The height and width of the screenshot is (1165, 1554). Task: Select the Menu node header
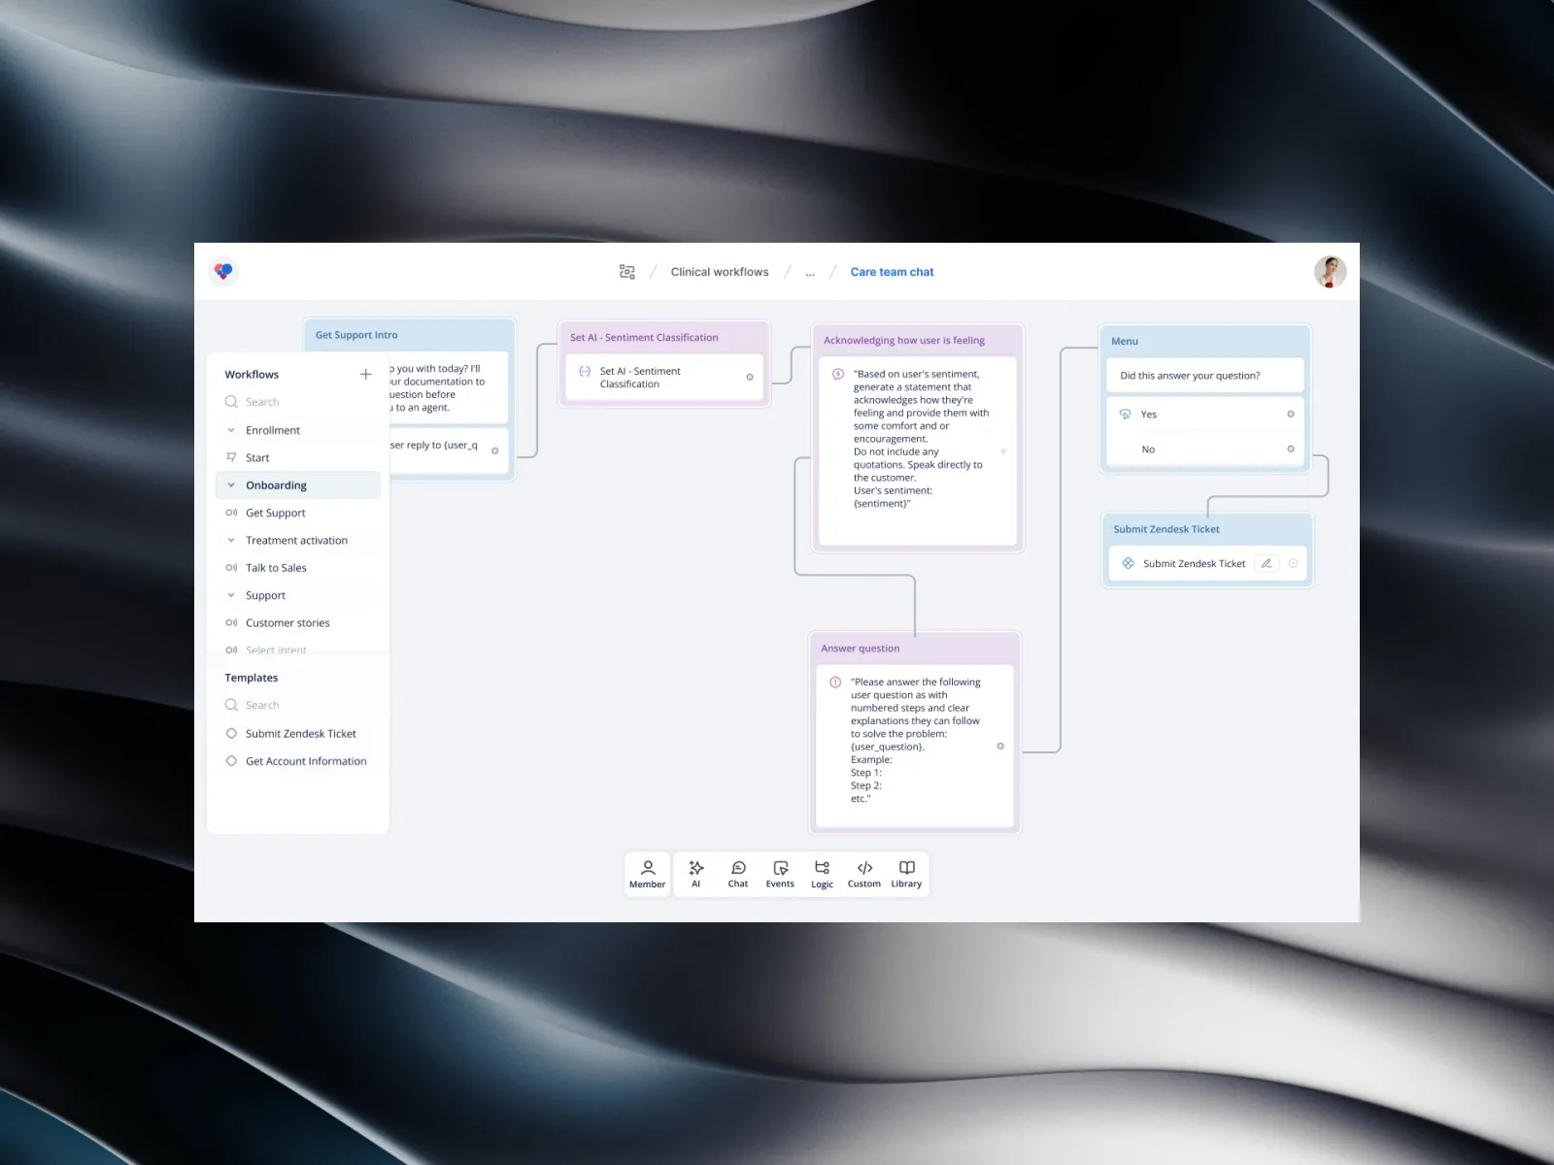tap(1204, 341)
